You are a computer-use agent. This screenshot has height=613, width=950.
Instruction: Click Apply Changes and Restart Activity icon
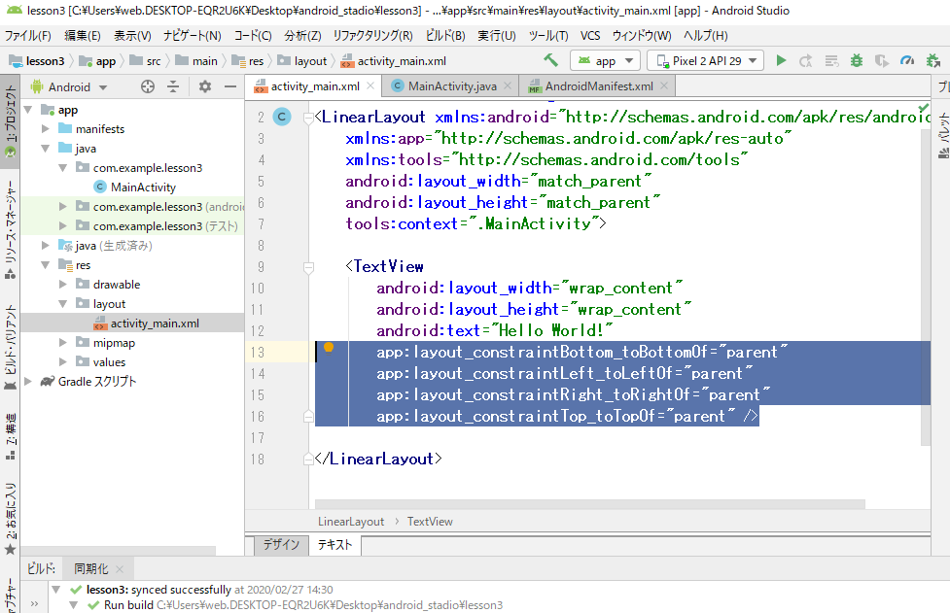click(805, 60)
